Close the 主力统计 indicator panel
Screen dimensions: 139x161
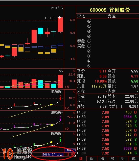pos(74,92)
